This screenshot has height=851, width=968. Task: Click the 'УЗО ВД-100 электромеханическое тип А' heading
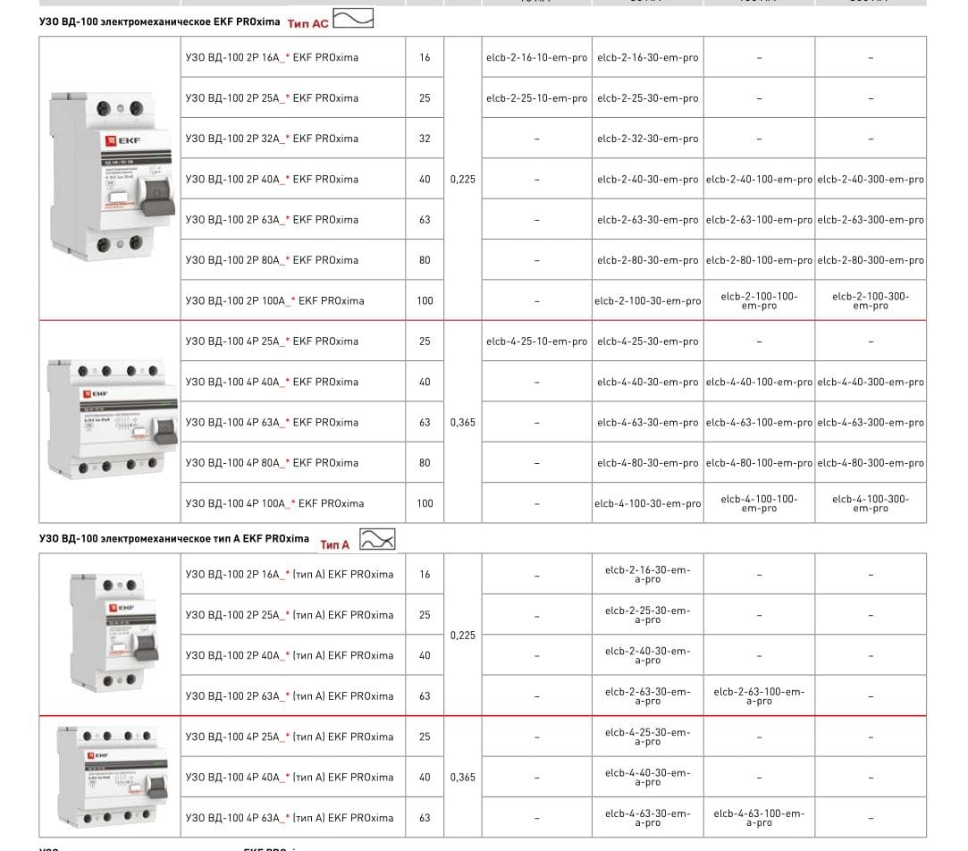pos(174,539)
